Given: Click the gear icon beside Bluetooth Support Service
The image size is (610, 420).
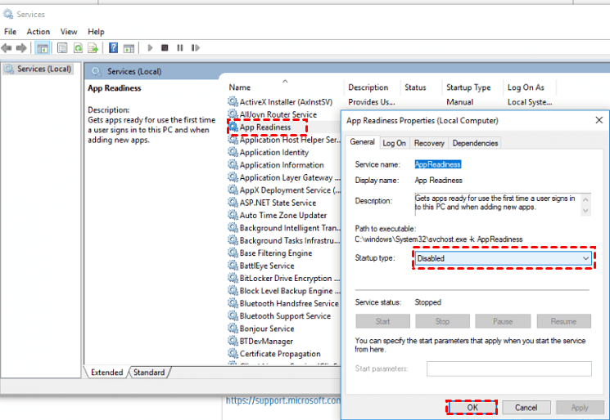Looking at the screenshot, I should coord(233,316).
